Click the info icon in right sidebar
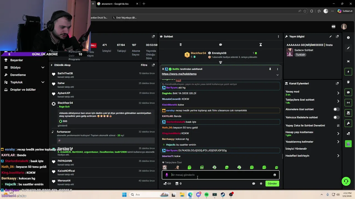Viewport: 355px width, 199px height. [x=348, y=38]
